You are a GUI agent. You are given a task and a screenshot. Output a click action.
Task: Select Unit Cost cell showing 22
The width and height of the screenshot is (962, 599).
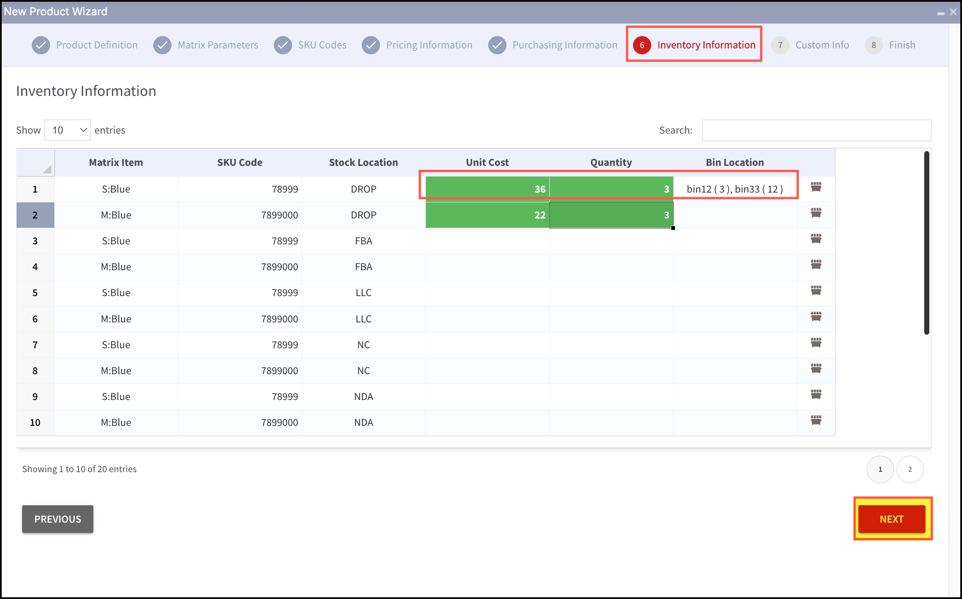(x=487, y=215)
